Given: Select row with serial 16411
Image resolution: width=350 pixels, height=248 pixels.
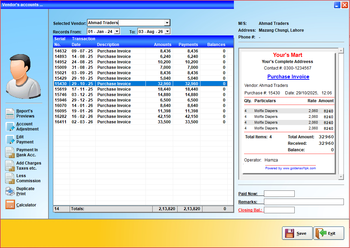Looking at the screenshot, I should click(x=140, y=122).
